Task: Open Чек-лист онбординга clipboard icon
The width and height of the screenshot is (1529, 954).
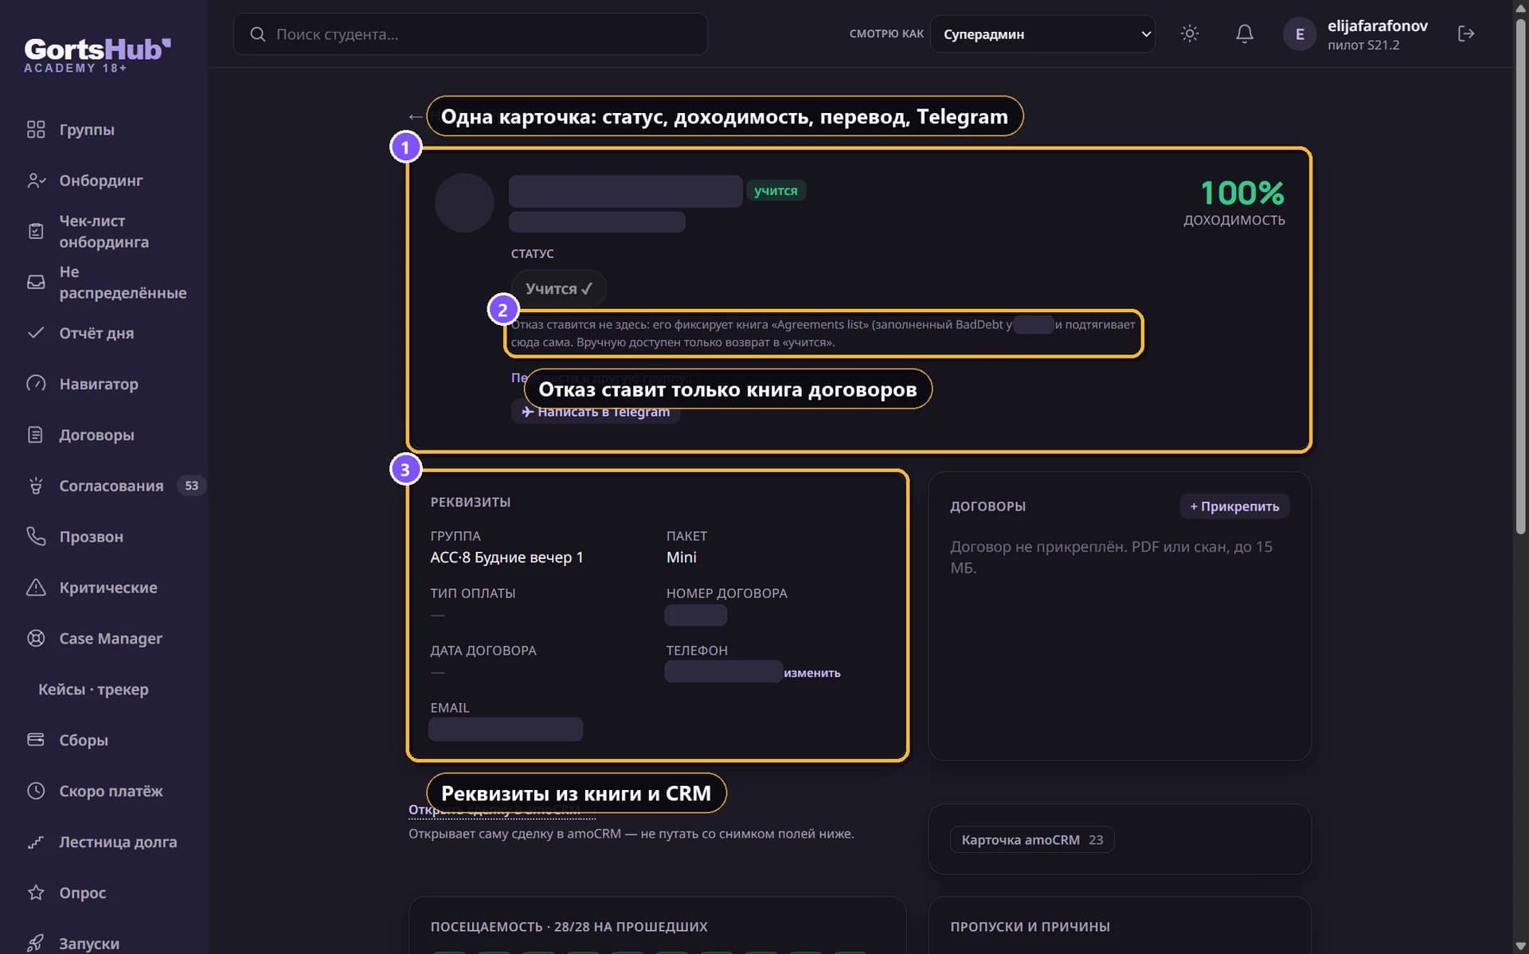Action: [x=36, y=231]
